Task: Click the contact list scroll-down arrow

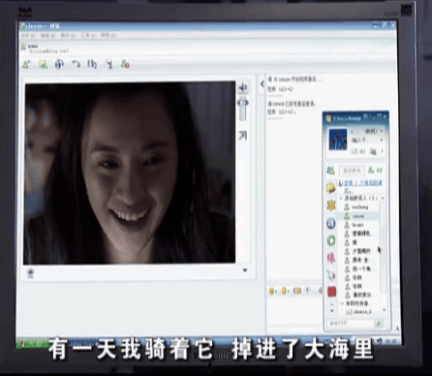Action: (x=384, y=310)
